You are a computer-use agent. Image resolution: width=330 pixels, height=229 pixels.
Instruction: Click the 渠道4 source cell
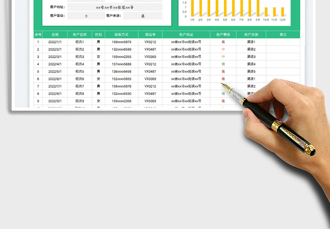(251, 64)
